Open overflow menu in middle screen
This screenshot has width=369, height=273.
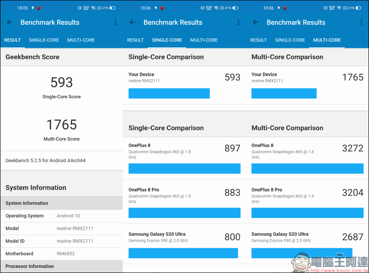tap(238, 22)
